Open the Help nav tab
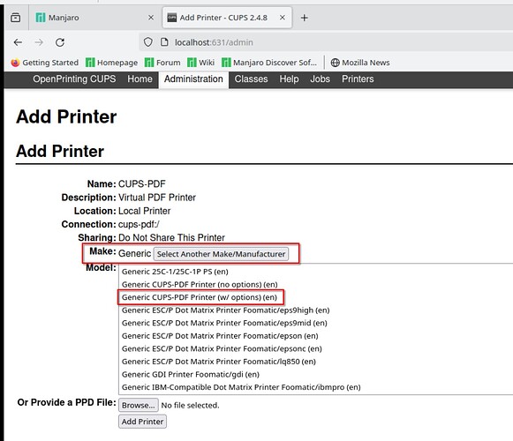This screenshot has width=513, height=441. 289,79
